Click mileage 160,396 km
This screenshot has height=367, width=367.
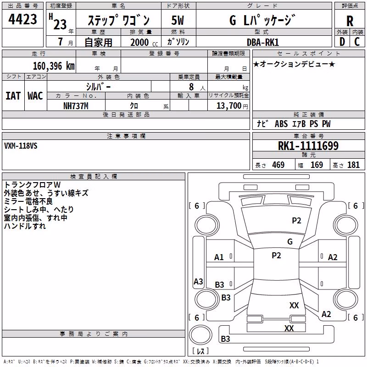[54, 66]
